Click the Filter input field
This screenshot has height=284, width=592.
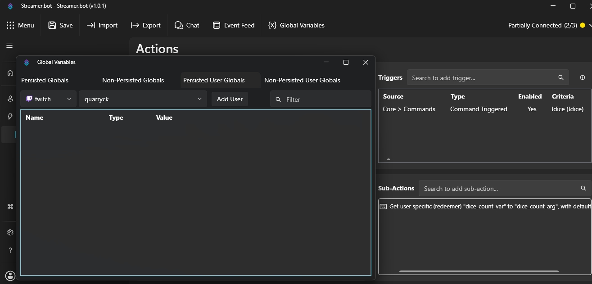324,99
